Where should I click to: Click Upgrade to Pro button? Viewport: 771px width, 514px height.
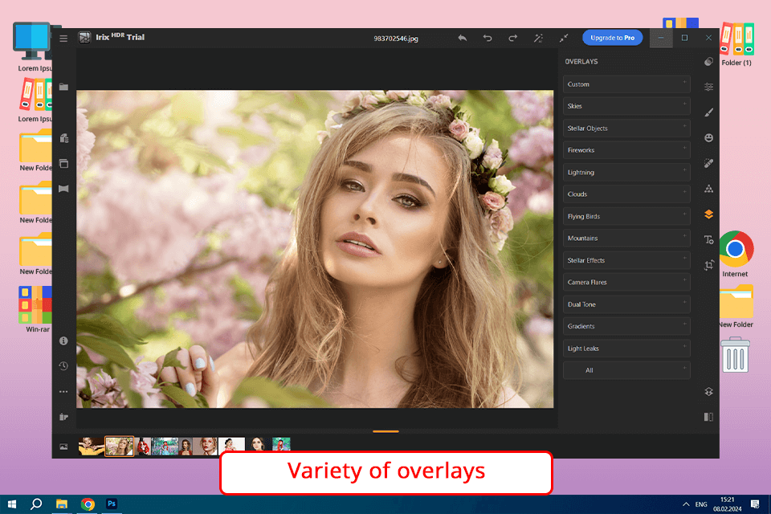tap(612, 38)
